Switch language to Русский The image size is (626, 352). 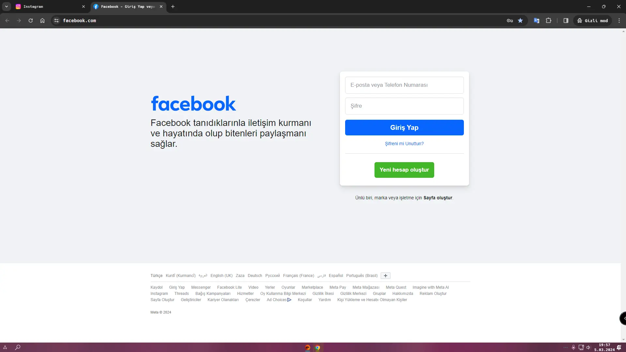click(x=272, y=276)
